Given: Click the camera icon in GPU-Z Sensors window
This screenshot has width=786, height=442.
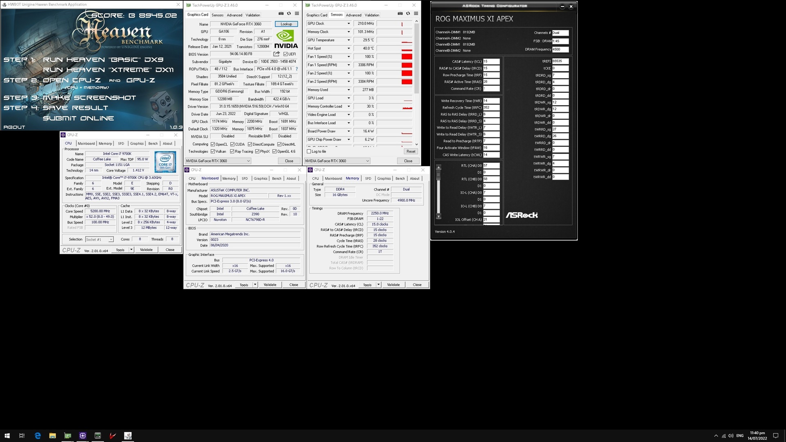Looking at the screenshot, I should [x=400, y=14].
